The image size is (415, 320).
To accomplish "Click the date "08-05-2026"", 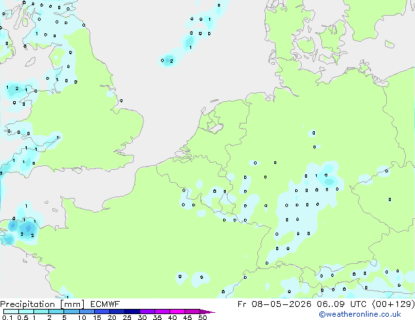I will pos(281,304).
